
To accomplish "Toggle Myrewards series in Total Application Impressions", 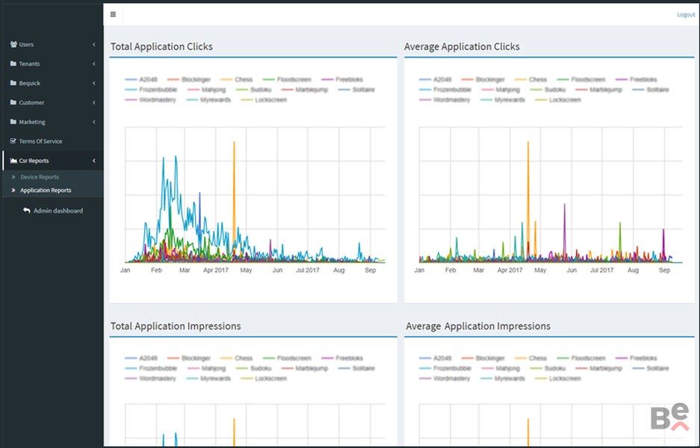I will click(x=208, y=379).
